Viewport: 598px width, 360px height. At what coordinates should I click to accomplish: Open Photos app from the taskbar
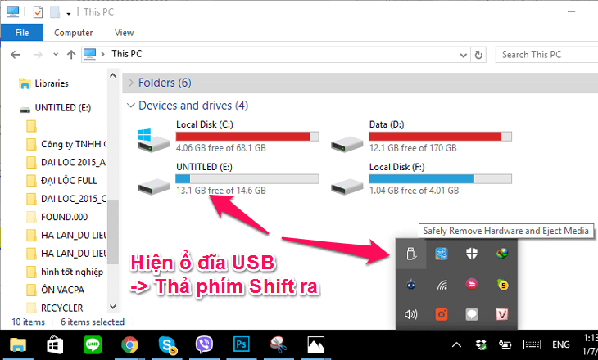[x=315, y=345]
